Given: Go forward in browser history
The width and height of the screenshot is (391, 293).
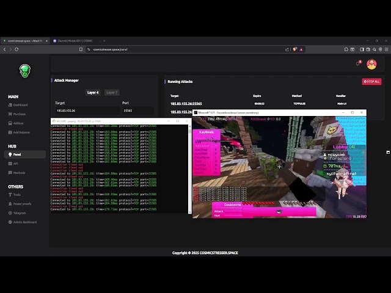Looking at the screenshot, I should [x=10, y=49].
